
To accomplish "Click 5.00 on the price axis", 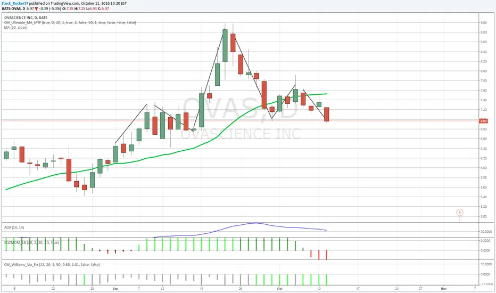I will tap(483, 217).
